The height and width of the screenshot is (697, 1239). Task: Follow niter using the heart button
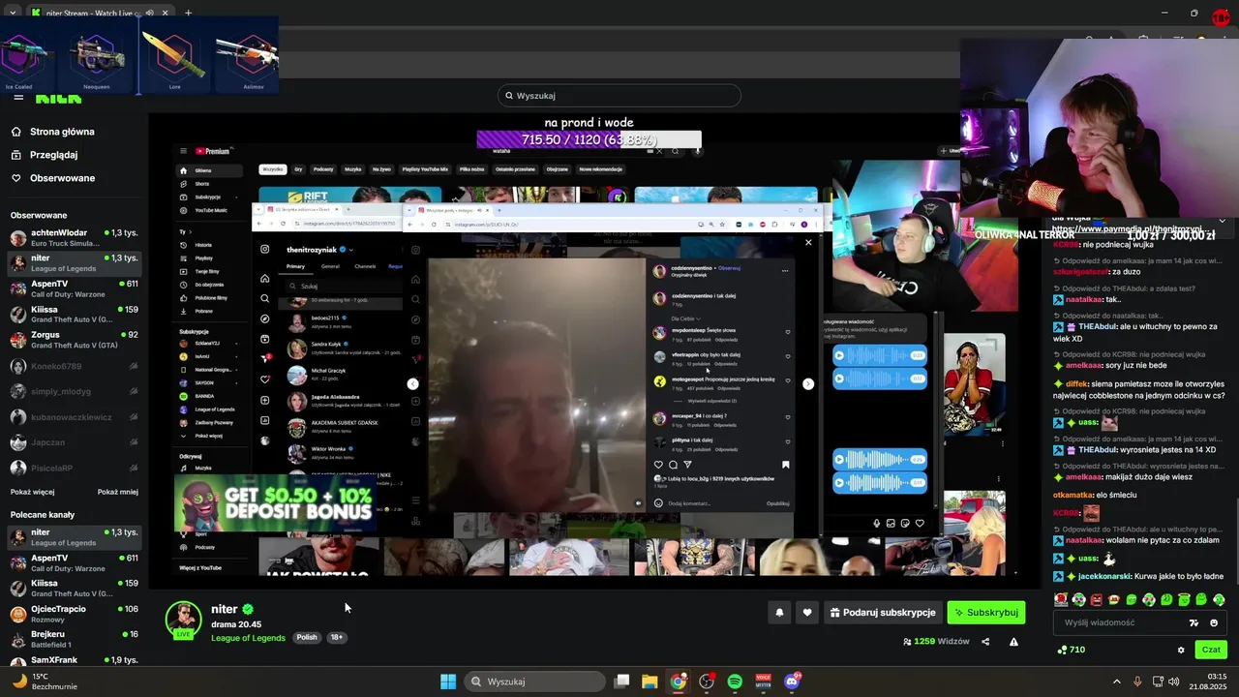807,613
